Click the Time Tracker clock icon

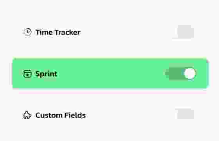27,32
